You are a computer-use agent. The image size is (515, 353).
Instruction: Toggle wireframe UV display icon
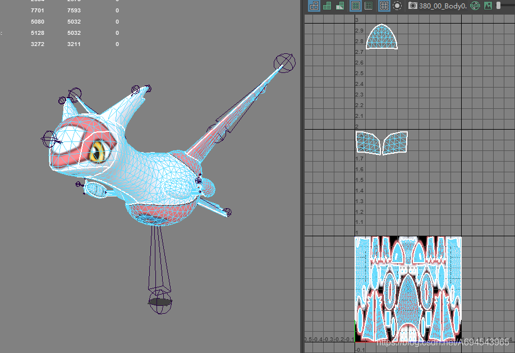(314, 6)
